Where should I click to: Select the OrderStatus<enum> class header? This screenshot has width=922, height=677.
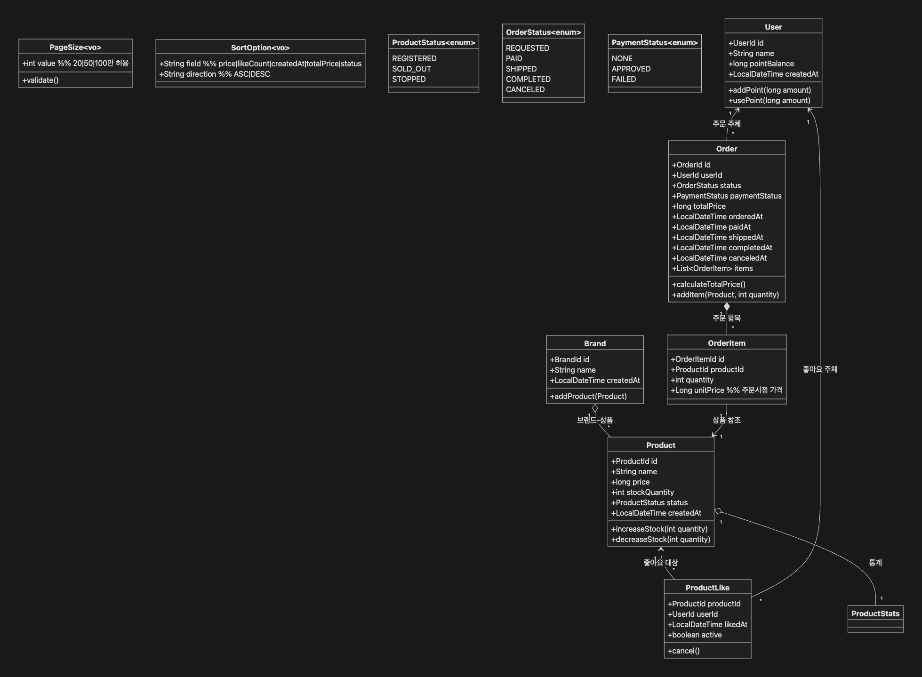point(543,32)
